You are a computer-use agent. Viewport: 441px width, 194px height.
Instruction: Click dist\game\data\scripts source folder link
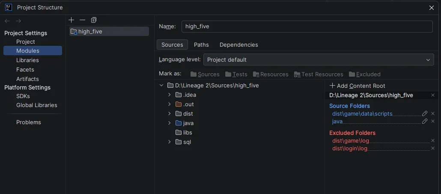[x=362, y=114]
